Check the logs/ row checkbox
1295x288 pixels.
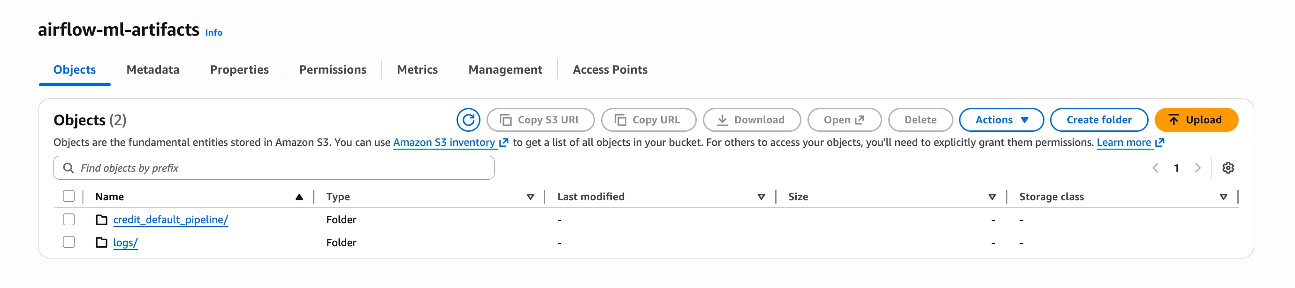click(69, 242)
